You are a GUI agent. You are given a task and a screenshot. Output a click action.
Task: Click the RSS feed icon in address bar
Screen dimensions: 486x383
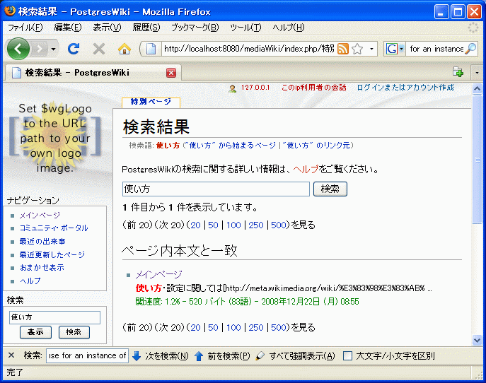pyautogui.click(x=343, y=49)
